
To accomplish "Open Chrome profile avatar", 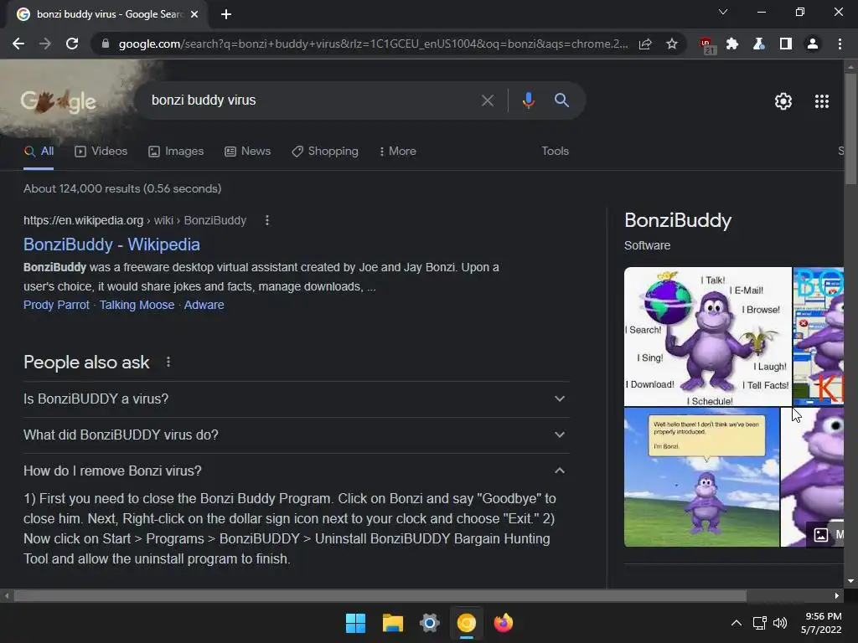I will point(813,44).
